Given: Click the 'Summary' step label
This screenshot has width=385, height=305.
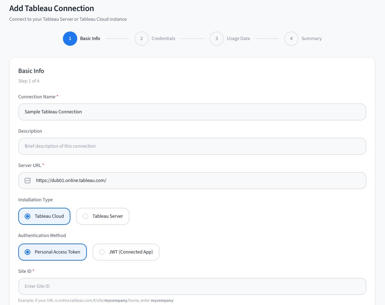Looking at the screenshot, I should click(x=312, y=39).
